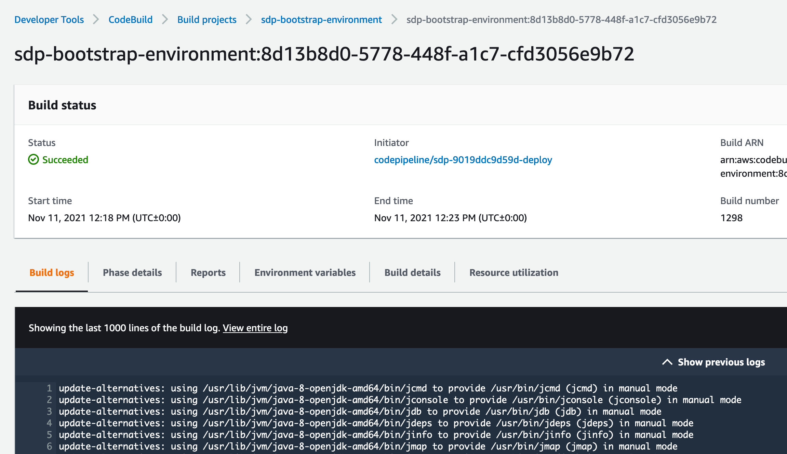Go to the CodeBuild breadcrumb link
Screen dimensions: 787x454
pos(130,19)
